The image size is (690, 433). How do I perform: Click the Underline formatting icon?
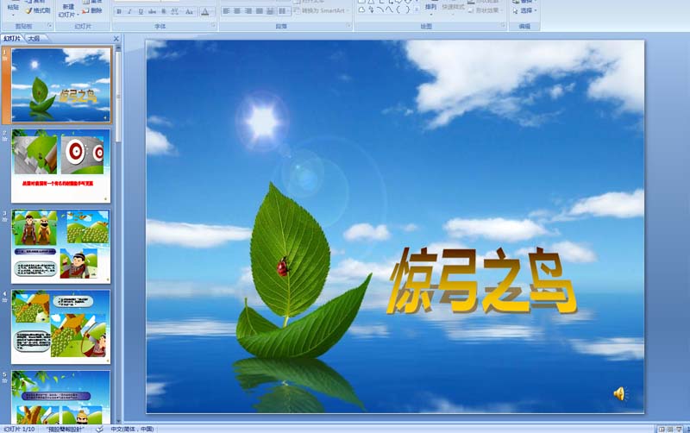[x=141, y=12]
